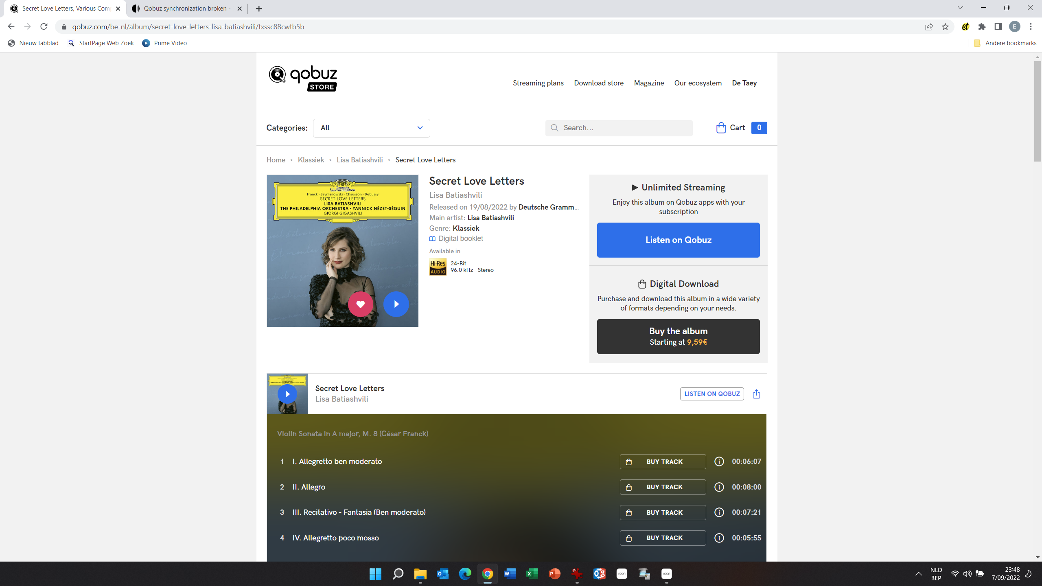Click Deutsche Grammophon label link
Viewport: 1042px width, 586px height.
coord(548,207)
